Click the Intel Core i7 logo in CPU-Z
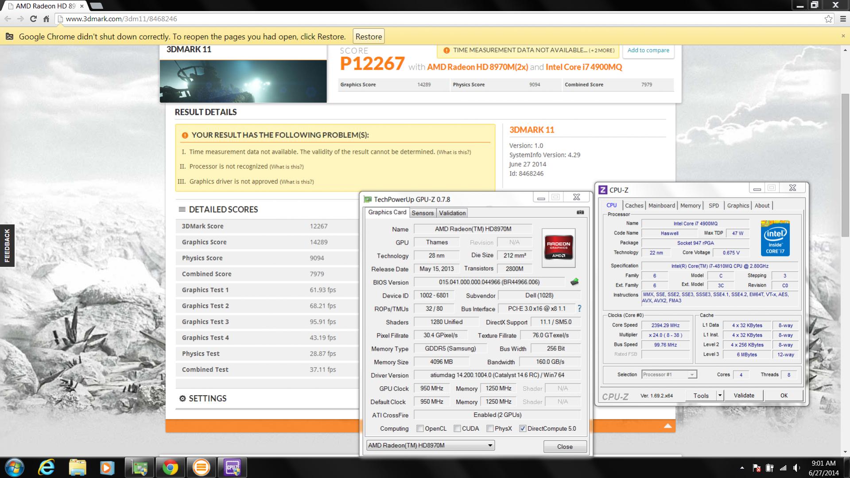850x478 pixels. 775,238
